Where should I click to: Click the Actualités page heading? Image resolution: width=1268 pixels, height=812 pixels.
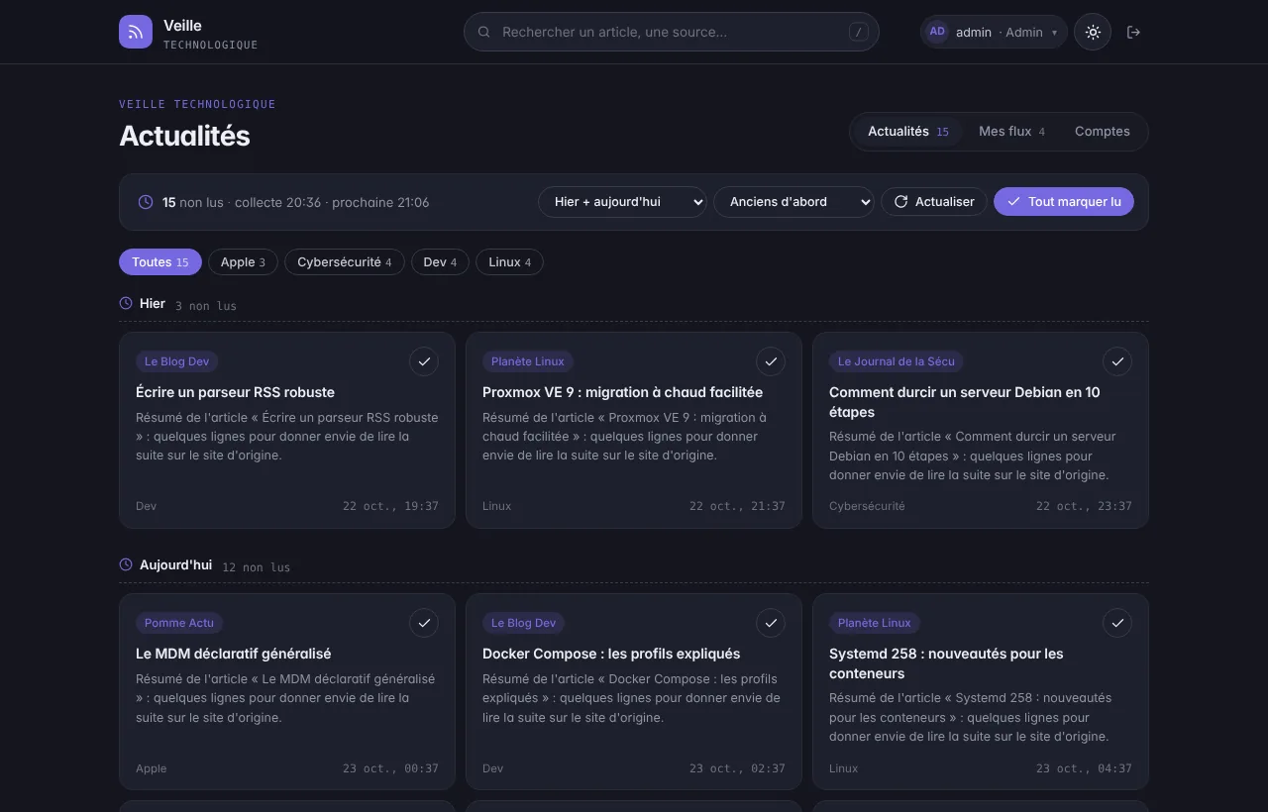pyautogui.click(x=184, y=136)
